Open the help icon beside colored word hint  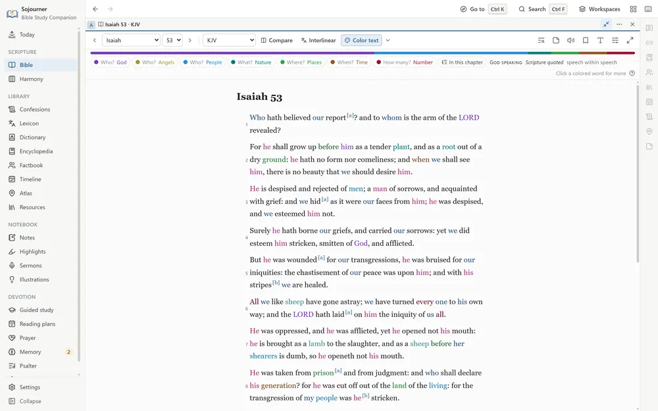(x=632, y=74)
